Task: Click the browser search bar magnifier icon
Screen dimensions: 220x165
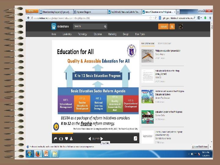Action: coord(194,18)
